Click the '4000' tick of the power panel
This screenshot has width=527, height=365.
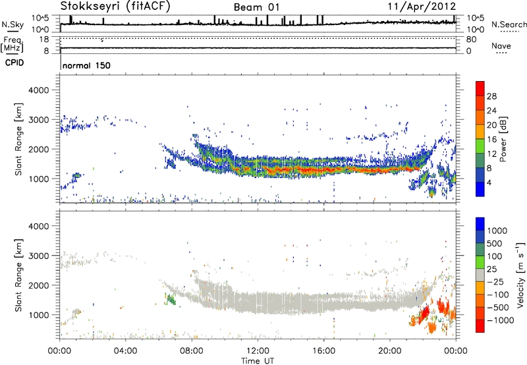point(38,90)
